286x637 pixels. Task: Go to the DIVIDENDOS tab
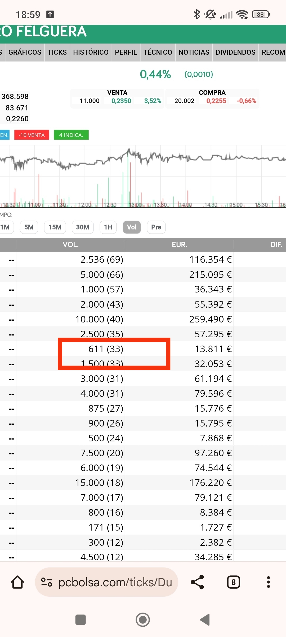[235, 52]
